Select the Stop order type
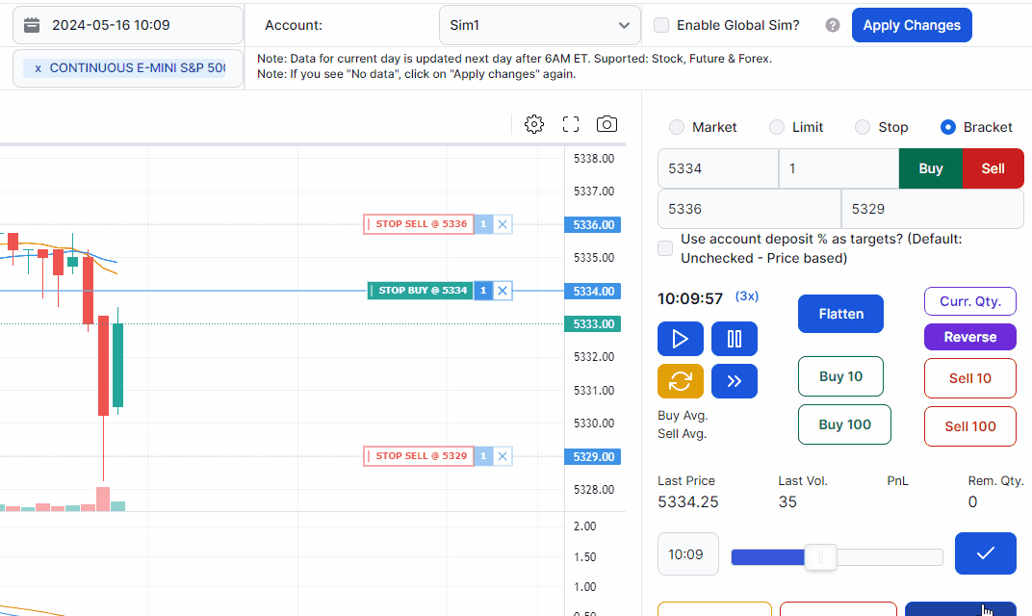The width and height of the screenshot is (1032, 616). click(x=863, y=127)
